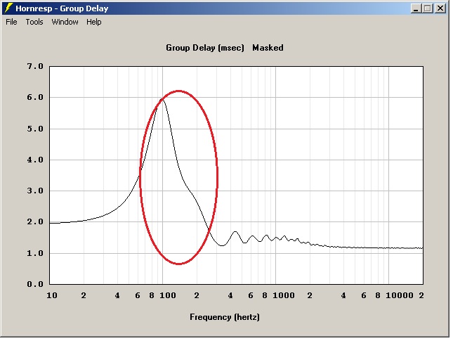Viewport: 453px width, 341px height.
Task: Click the 4.0 y-axis value
Action: click(x=35, y=160)
